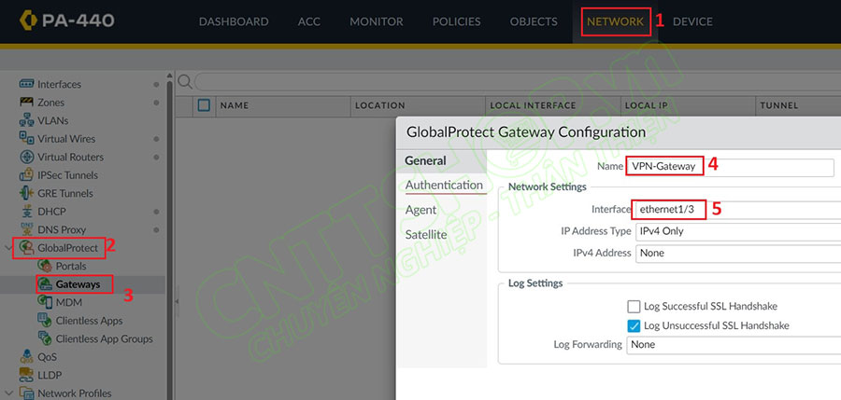This screenshot has height=400, width=841.
Task: Click the Network Profiles folder icon
Action: point(26,393)
